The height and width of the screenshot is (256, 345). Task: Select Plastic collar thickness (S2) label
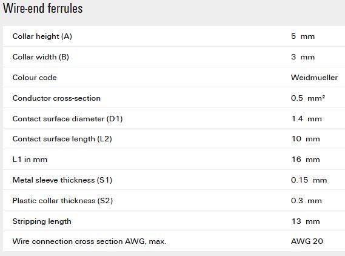62,201
